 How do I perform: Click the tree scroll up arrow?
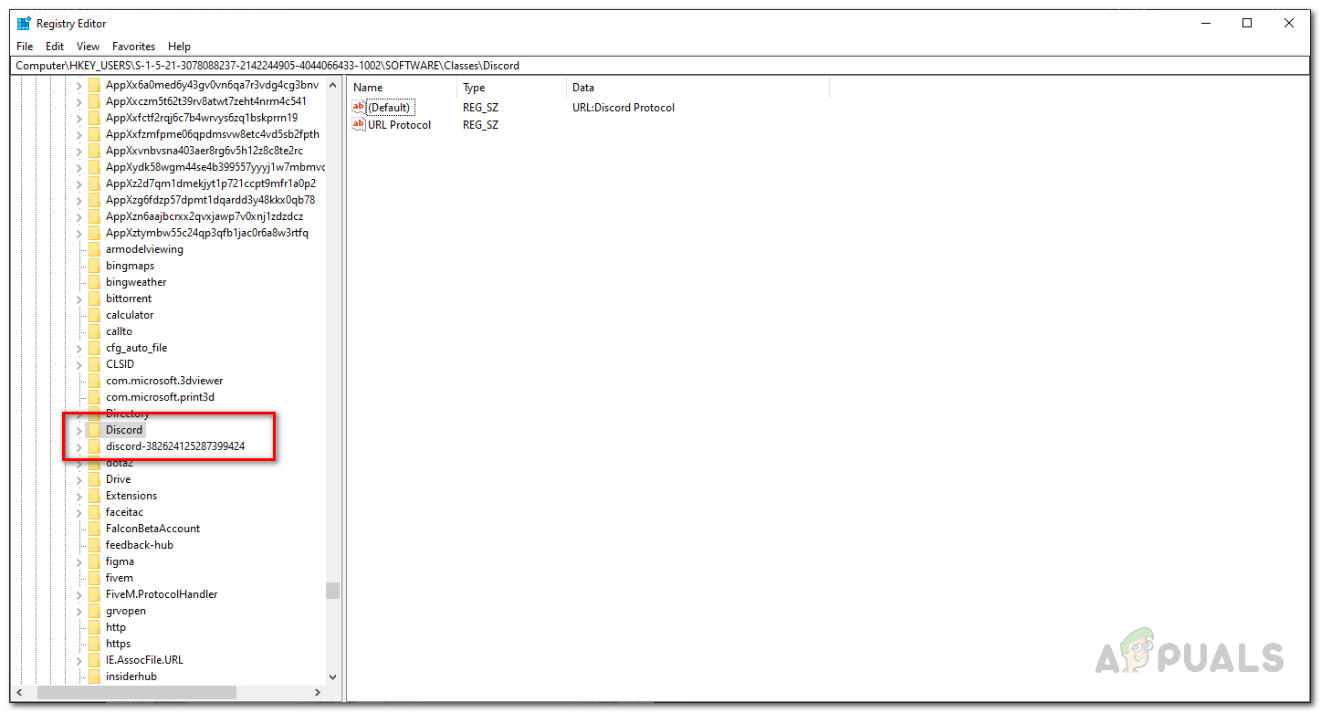pos(332,86)
